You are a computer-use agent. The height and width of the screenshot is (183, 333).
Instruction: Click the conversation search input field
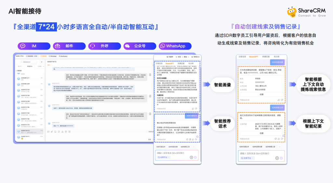click(29, 62)
